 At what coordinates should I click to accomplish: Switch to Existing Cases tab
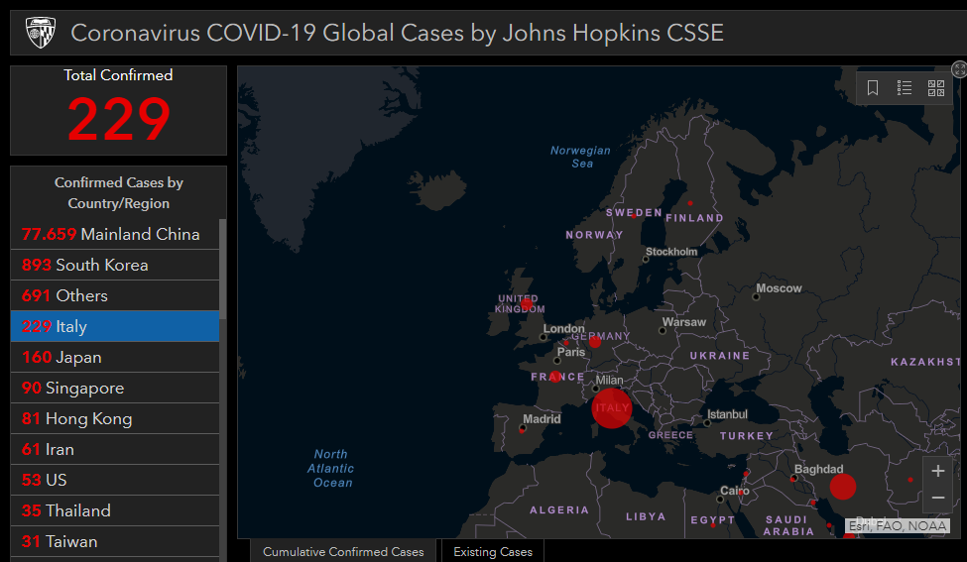click(x=493, y=551)
